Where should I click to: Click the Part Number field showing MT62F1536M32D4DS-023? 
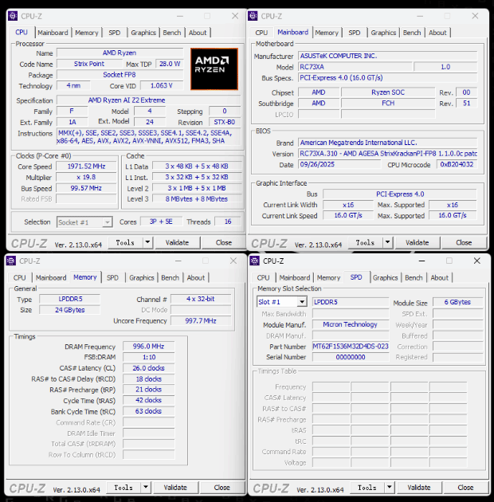351,347
